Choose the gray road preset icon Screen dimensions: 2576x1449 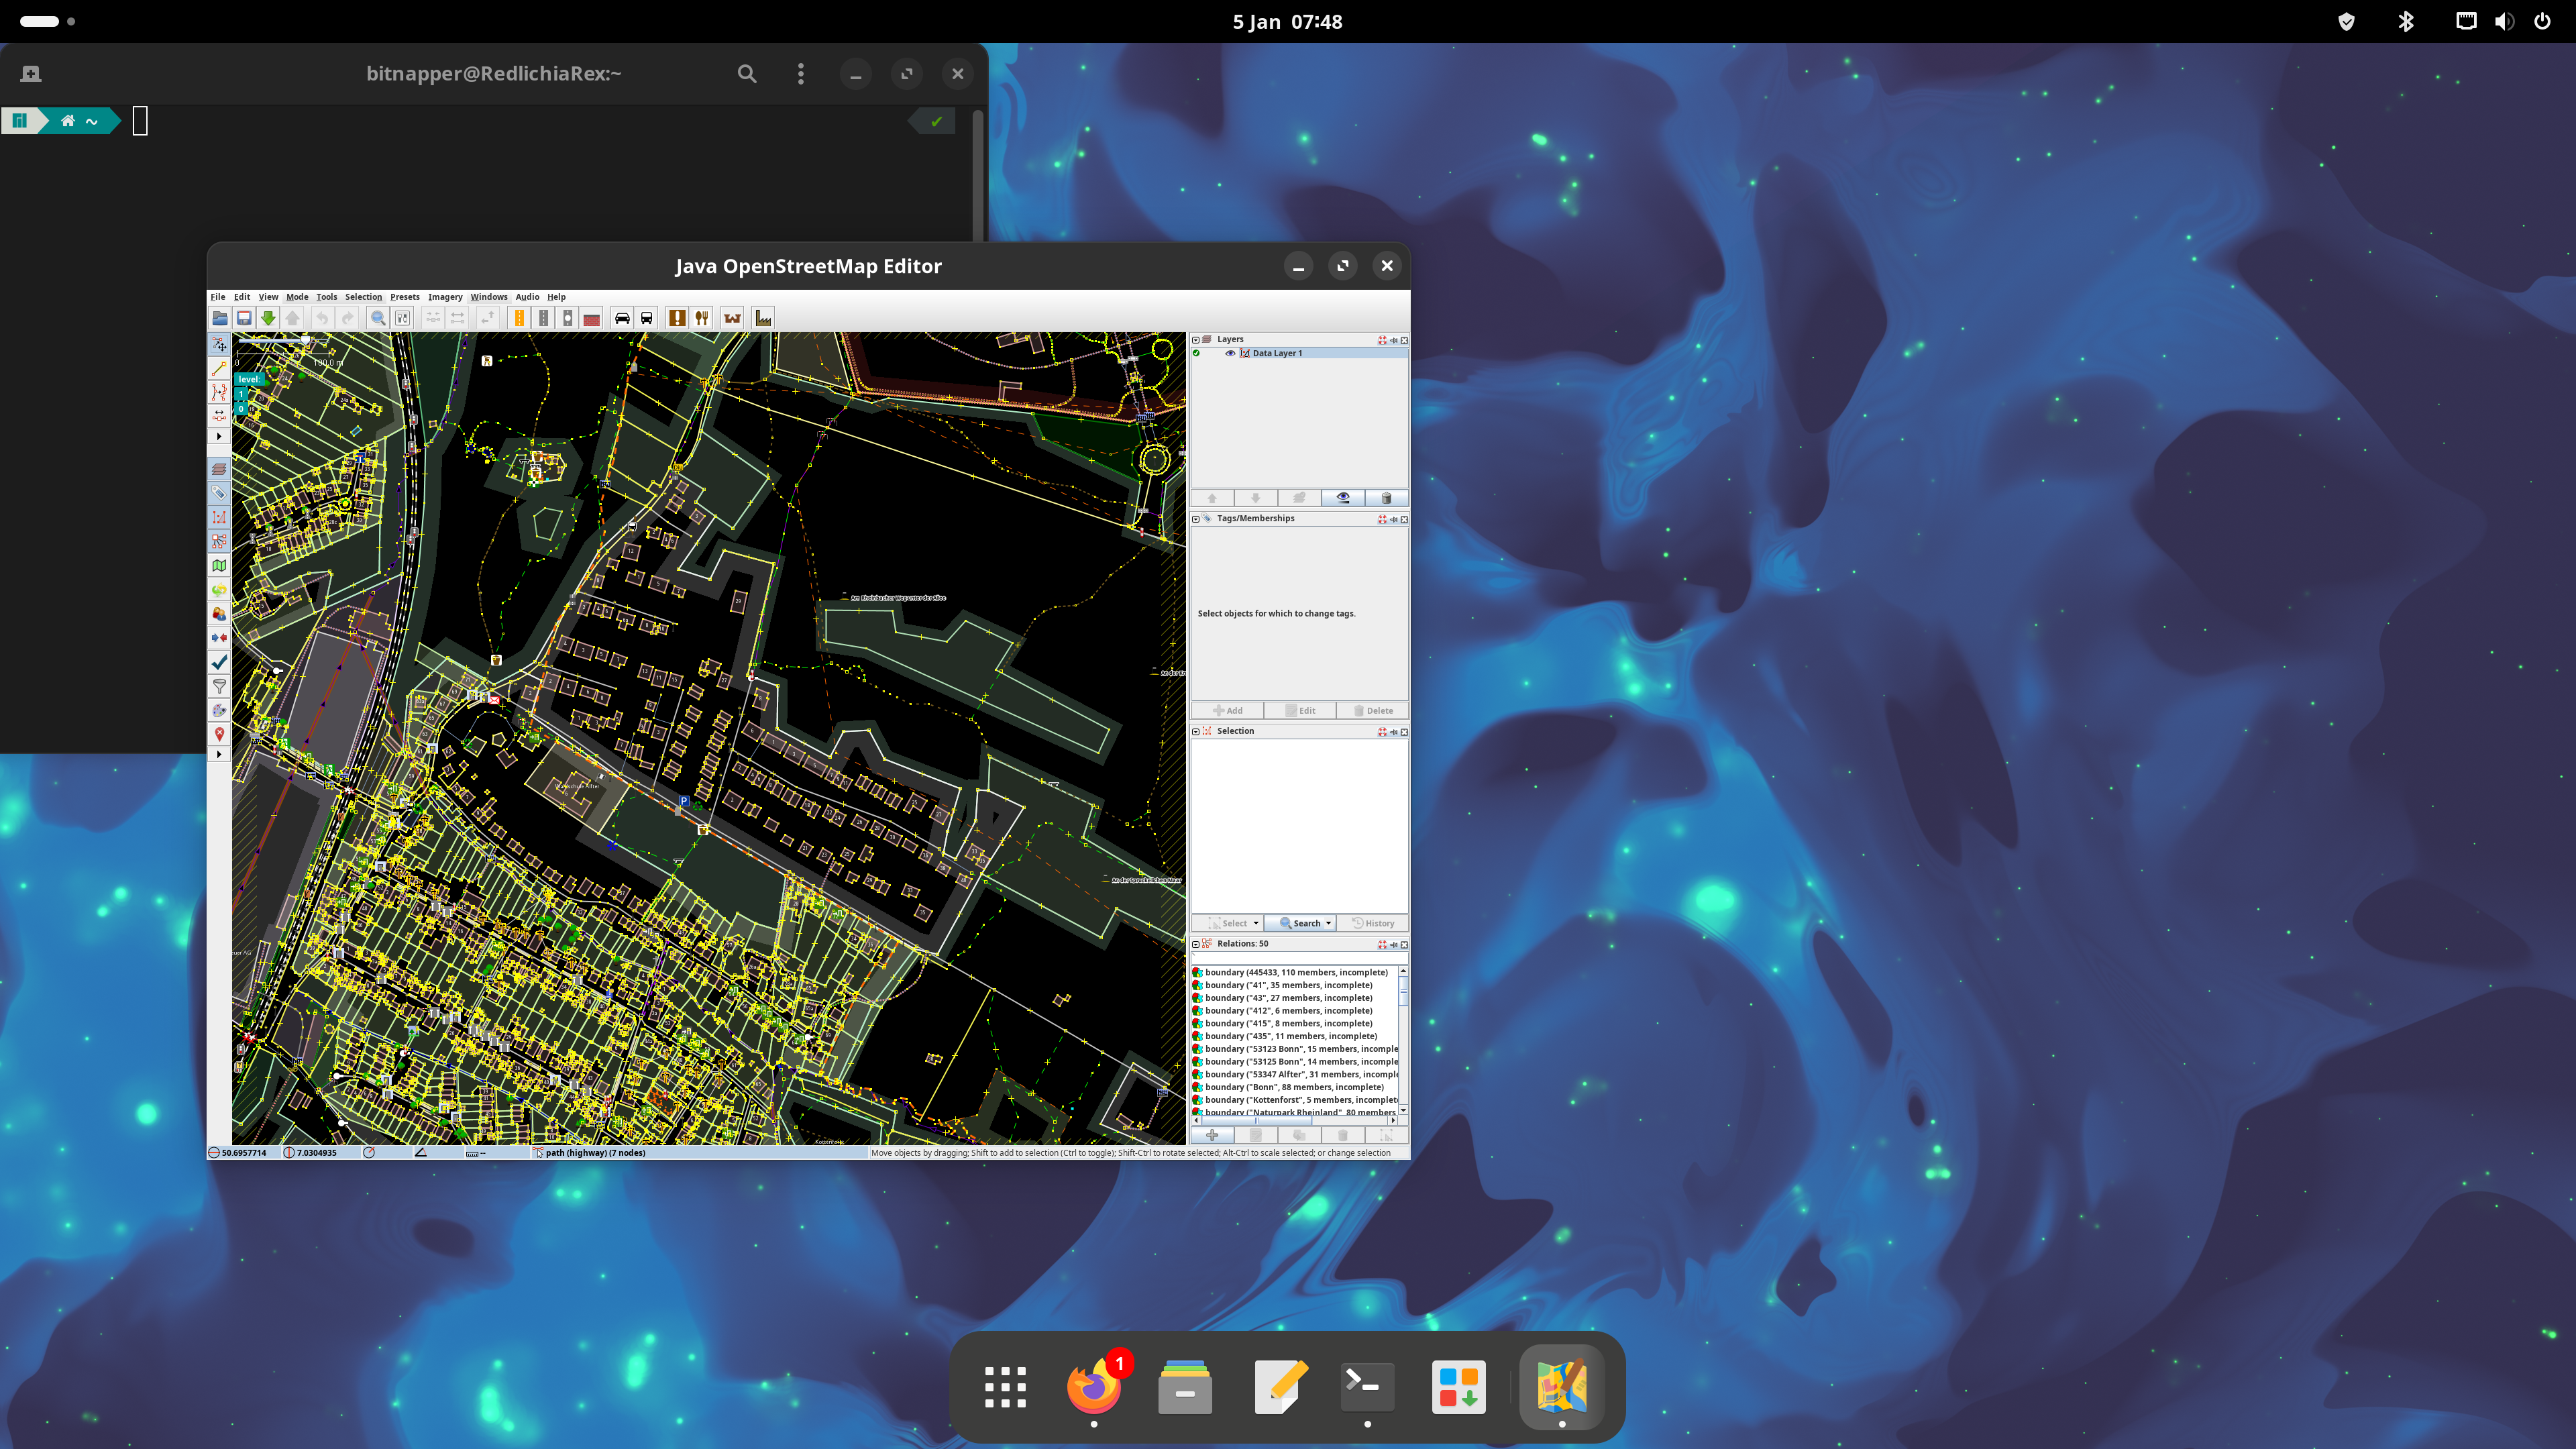click(x=543, y=318)
